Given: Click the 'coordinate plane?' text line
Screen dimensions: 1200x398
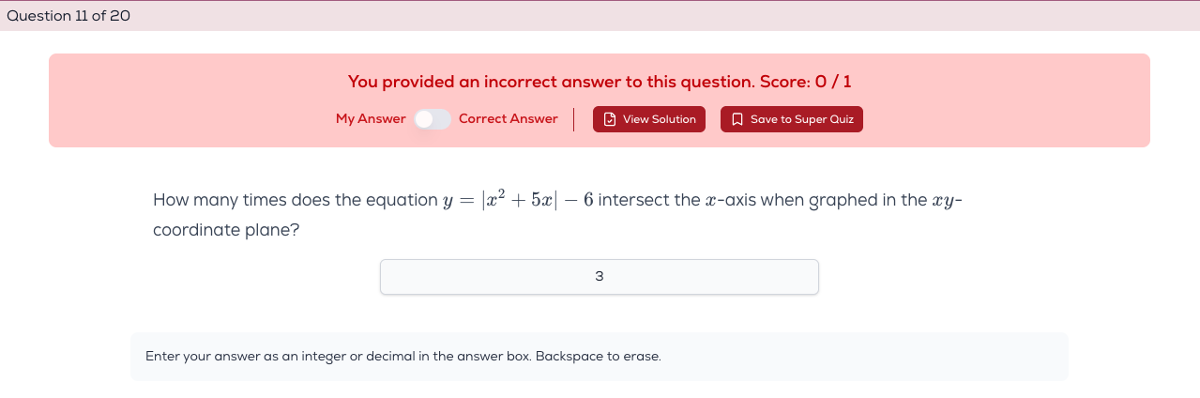Looking at the screenshot, I should coord(226,229).
